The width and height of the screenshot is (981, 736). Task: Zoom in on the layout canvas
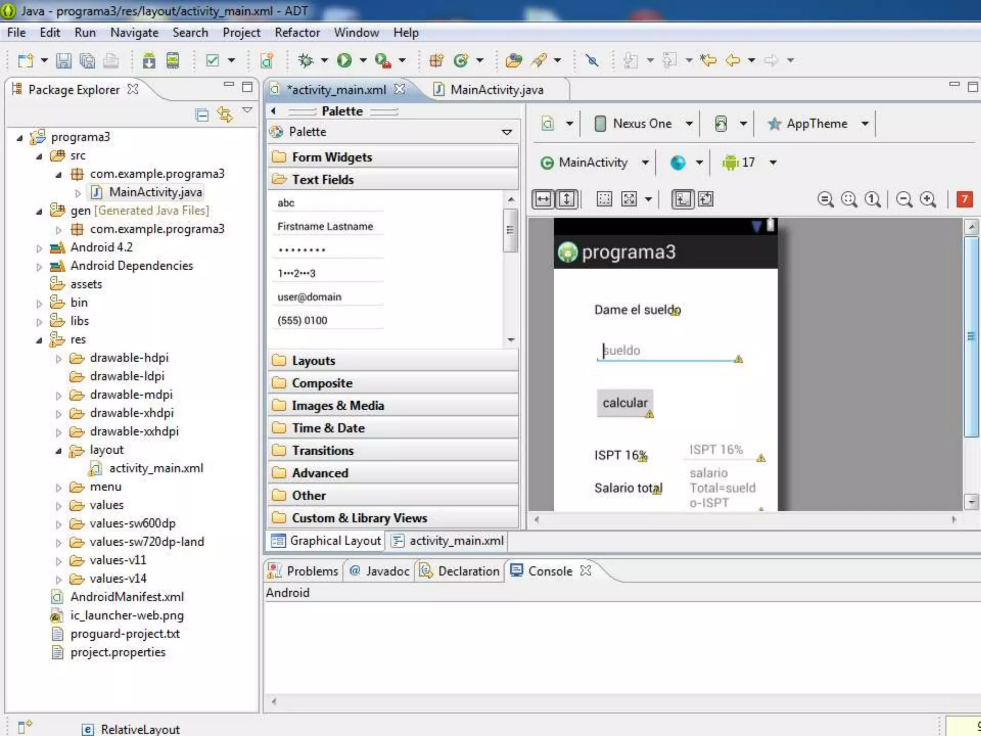(x=928, y=199)
